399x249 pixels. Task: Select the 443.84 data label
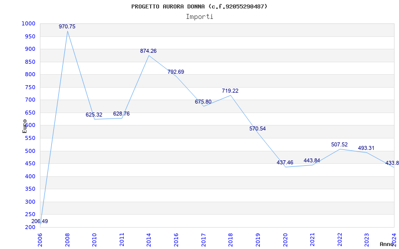click(x=312, y=160)
